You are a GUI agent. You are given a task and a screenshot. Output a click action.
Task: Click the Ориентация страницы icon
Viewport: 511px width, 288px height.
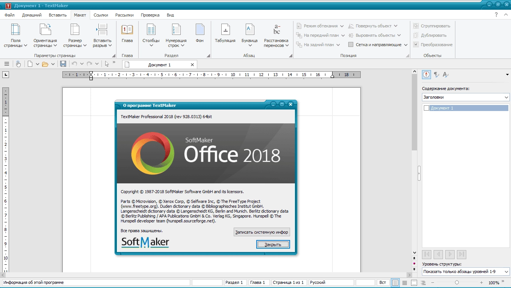(x=45, y=30)
